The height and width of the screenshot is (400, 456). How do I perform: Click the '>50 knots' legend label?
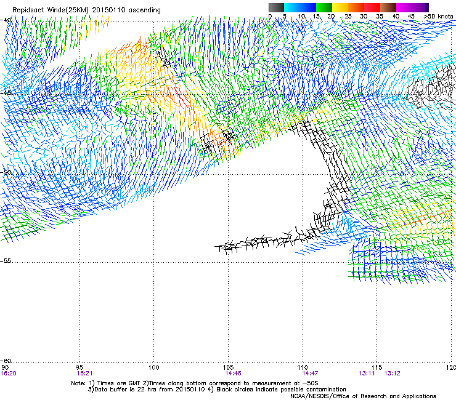[438, 17]
